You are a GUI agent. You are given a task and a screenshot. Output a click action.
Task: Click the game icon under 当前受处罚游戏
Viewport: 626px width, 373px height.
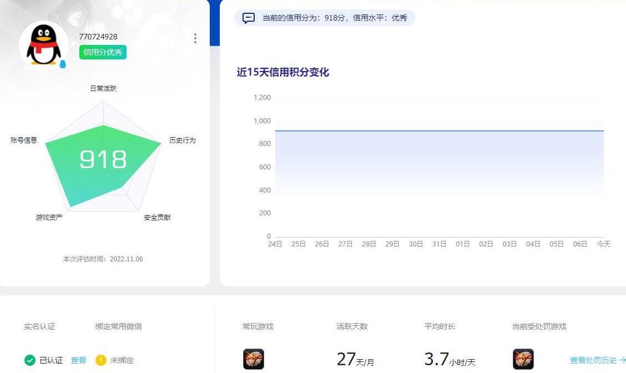pyautogui.click(x=523, y=359)
